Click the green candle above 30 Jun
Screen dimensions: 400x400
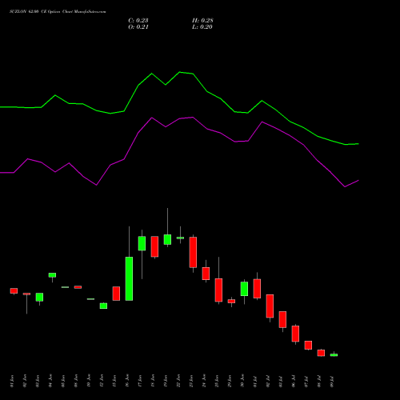point(244,289)
